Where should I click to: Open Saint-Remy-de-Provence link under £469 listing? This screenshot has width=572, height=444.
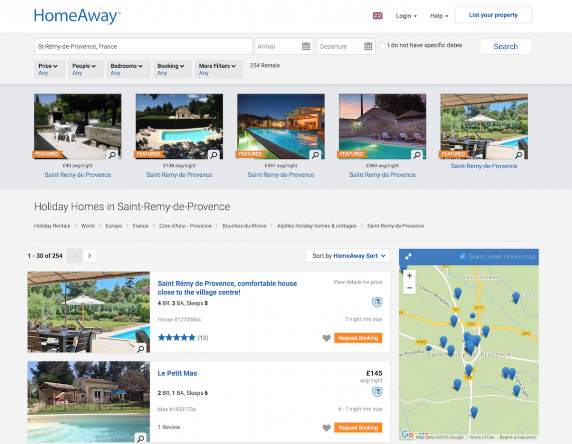pos(383,175)
